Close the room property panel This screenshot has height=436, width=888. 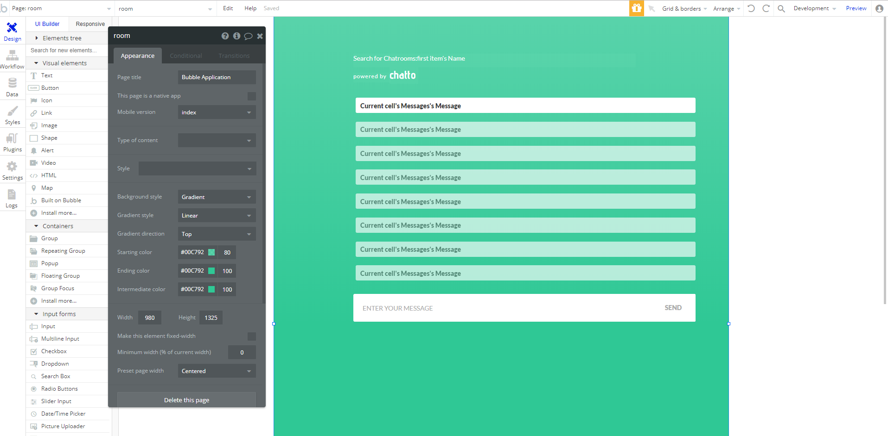[260, 36]
